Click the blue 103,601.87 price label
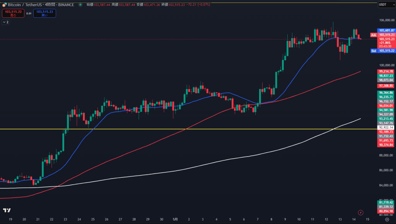Viewport: 396px width, 224px height. (386, 30)
